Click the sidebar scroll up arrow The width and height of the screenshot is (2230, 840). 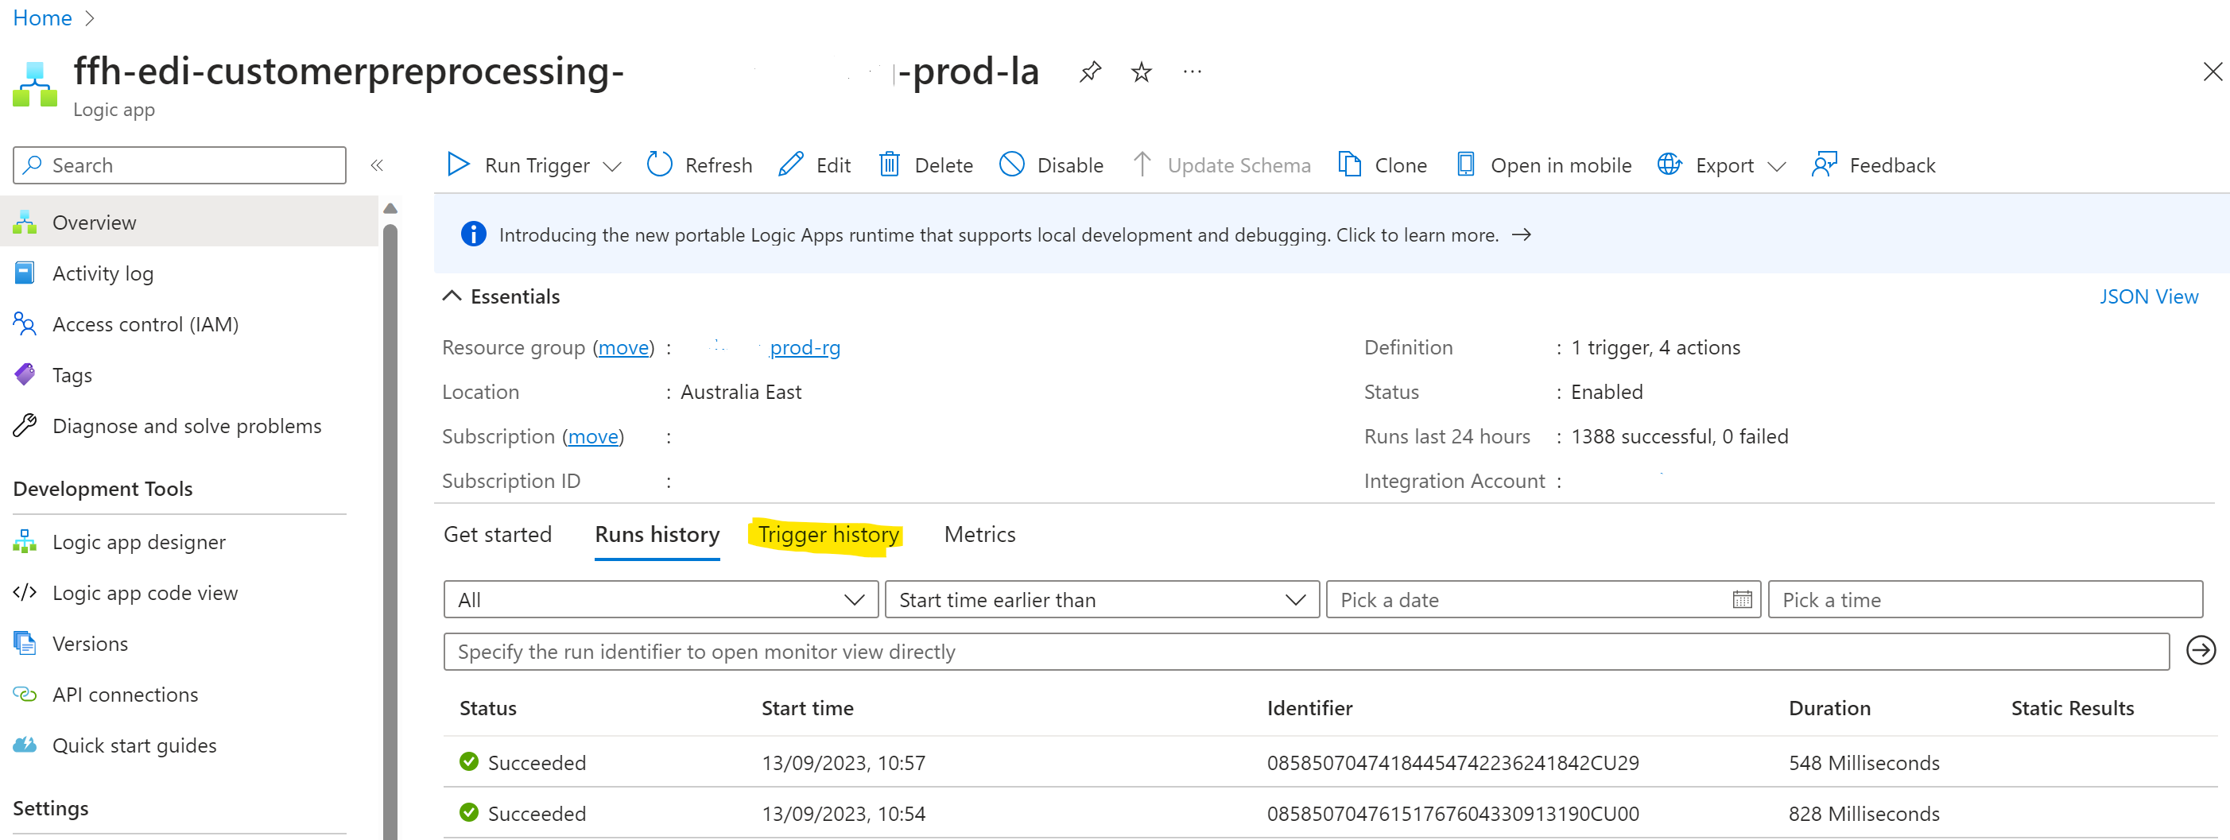390,208
